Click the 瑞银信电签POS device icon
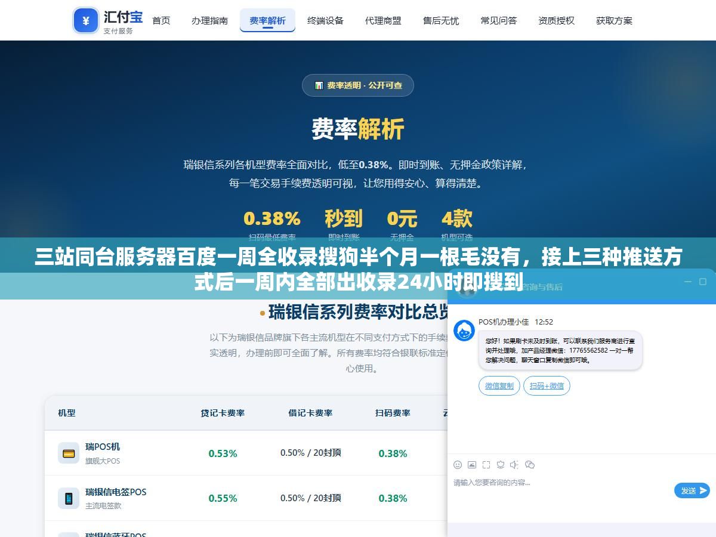This screenshot has width=716, height=537. pyautogui.click(x=69, y=498)
